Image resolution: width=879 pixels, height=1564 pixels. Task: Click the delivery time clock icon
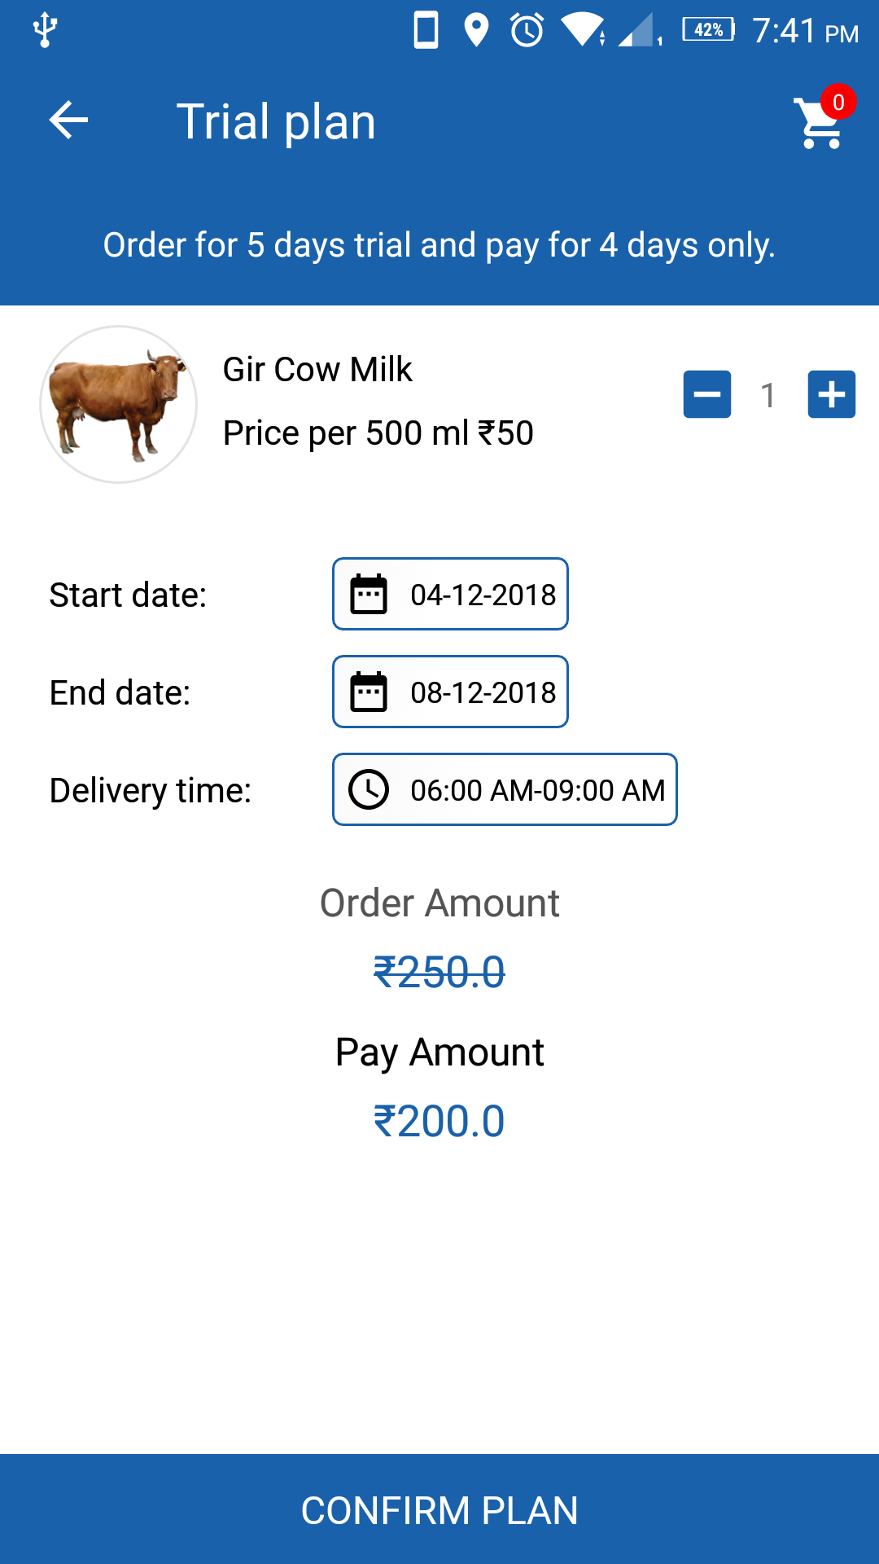(369, 789)
